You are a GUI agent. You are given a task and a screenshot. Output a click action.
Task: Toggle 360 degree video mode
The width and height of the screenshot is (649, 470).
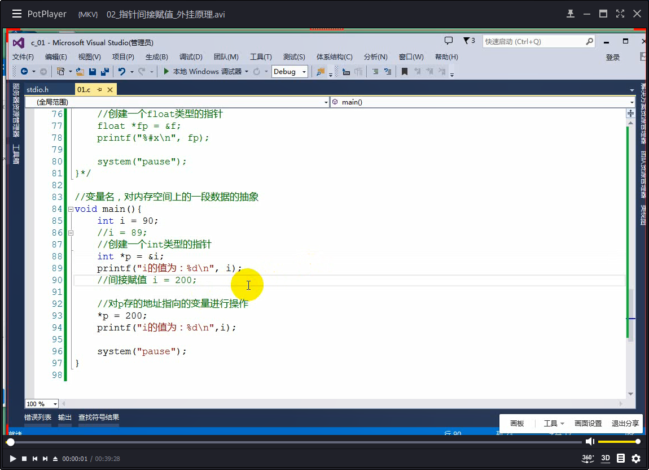[587, 458]
